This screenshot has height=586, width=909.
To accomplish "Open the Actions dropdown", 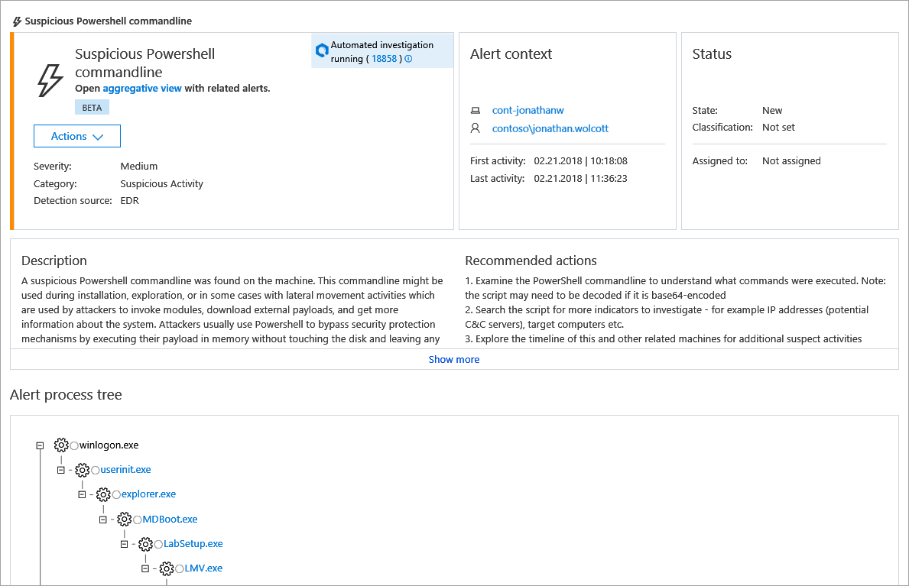I will click(x=77, y=136).
